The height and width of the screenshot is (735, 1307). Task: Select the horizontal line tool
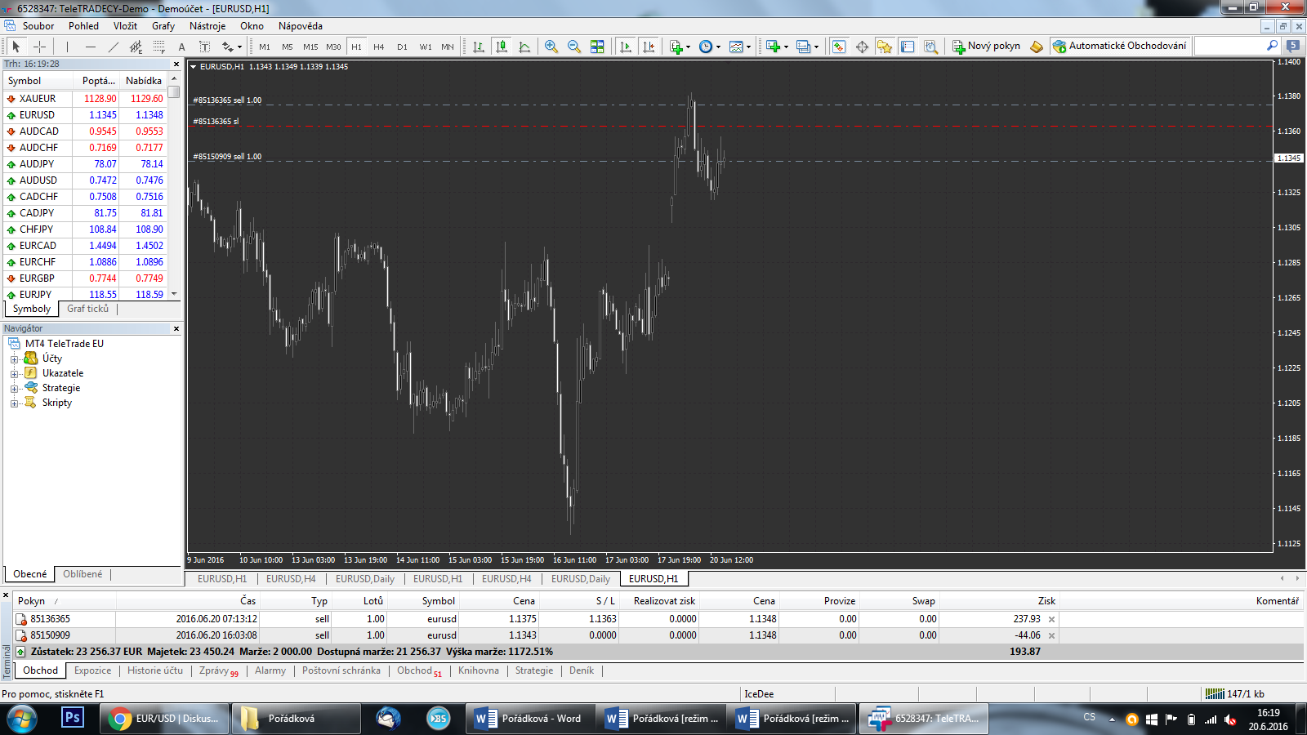[x=90, y=47]
